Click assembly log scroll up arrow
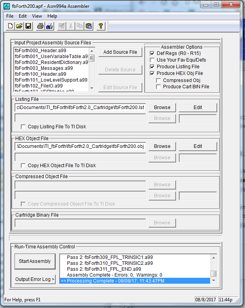Image resolution: width=245 pixels, height=308 pixels. coord(214,257)
